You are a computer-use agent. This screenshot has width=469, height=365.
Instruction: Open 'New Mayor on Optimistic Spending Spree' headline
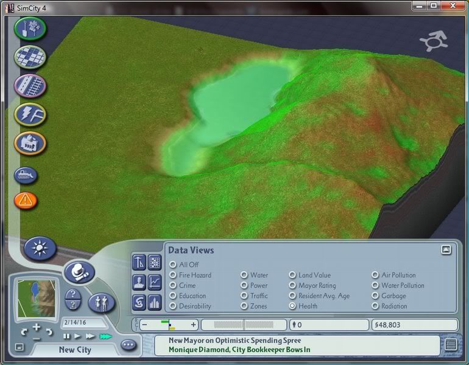tap(234, 341)
